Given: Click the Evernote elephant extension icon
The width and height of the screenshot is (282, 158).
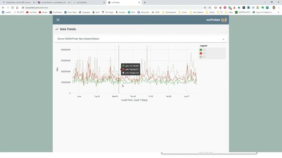Looking at the screenshot, I should (263, 8).
